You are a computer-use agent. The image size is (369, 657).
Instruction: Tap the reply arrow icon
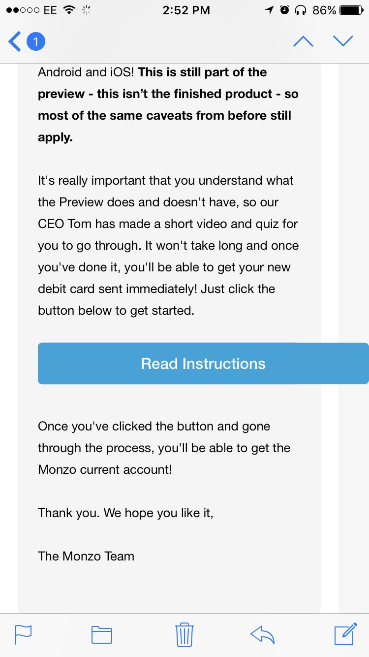tap(262, 634)
